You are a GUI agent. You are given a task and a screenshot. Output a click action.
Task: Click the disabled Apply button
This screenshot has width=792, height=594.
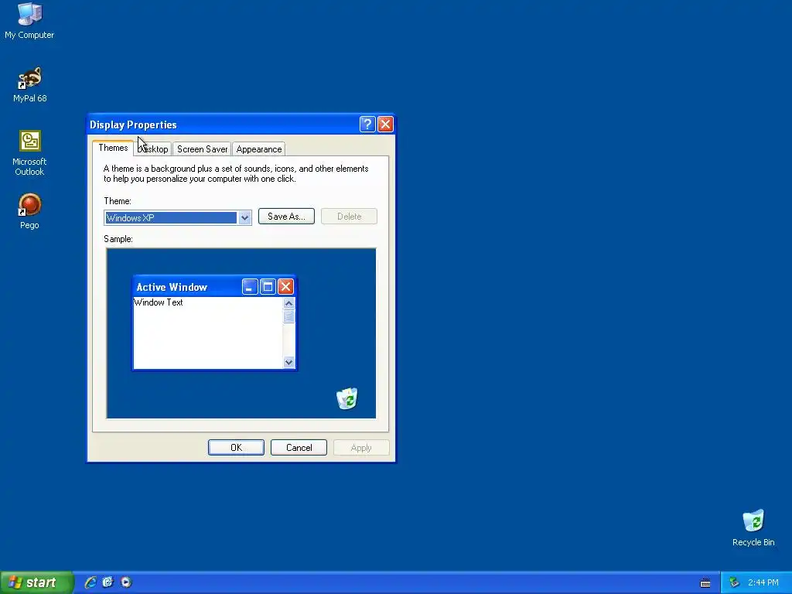click(x=361, y=448)
